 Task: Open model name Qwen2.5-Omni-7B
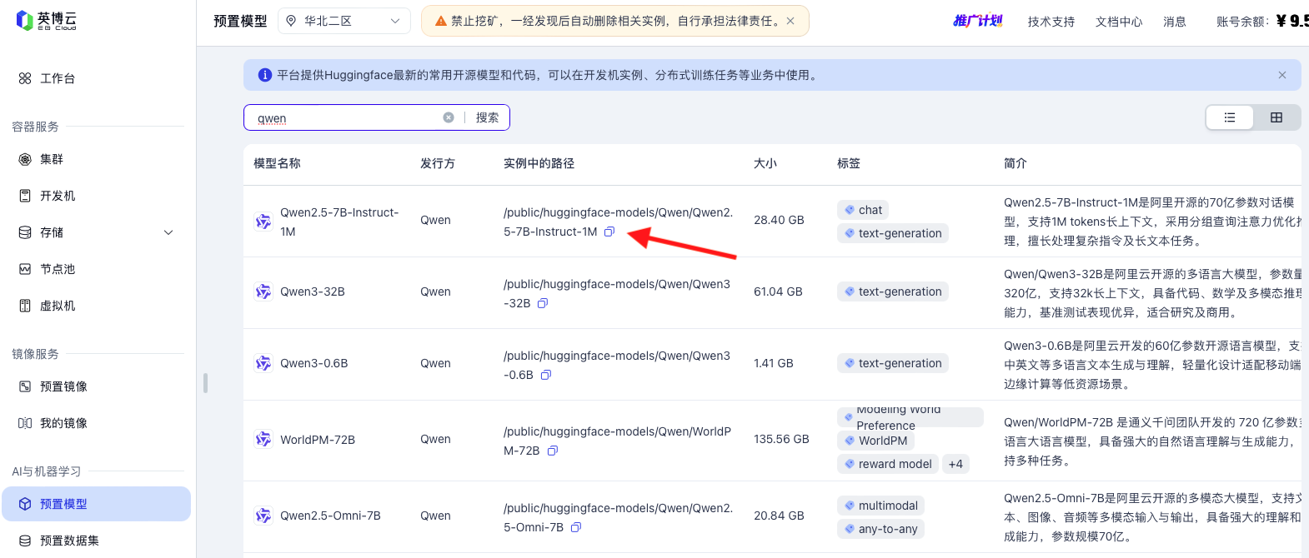[x=330, y=516]
